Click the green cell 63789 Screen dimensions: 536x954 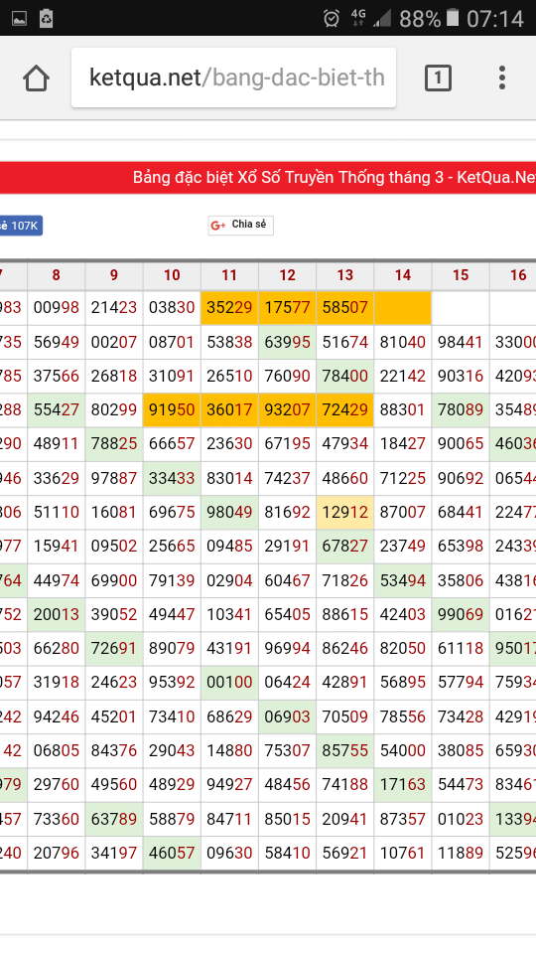[x=113, y=819]
